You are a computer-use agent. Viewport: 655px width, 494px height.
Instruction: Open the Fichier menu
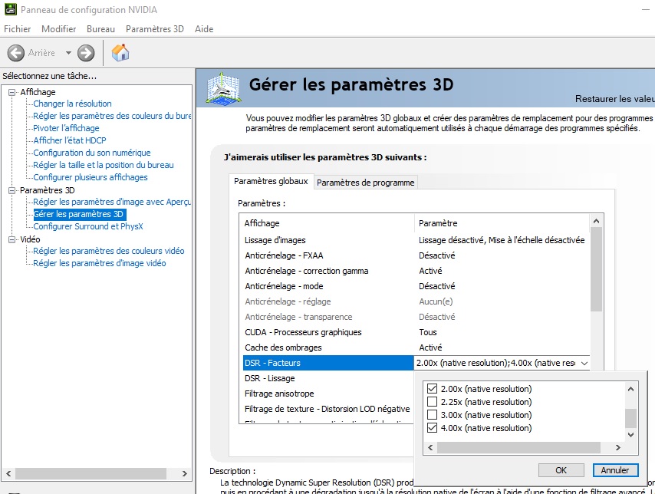(17, 29)
